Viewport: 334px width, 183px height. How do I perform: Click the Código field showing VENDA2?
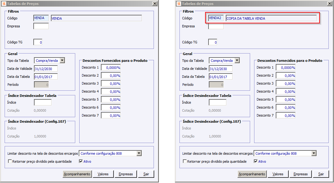tap(216, 18)
